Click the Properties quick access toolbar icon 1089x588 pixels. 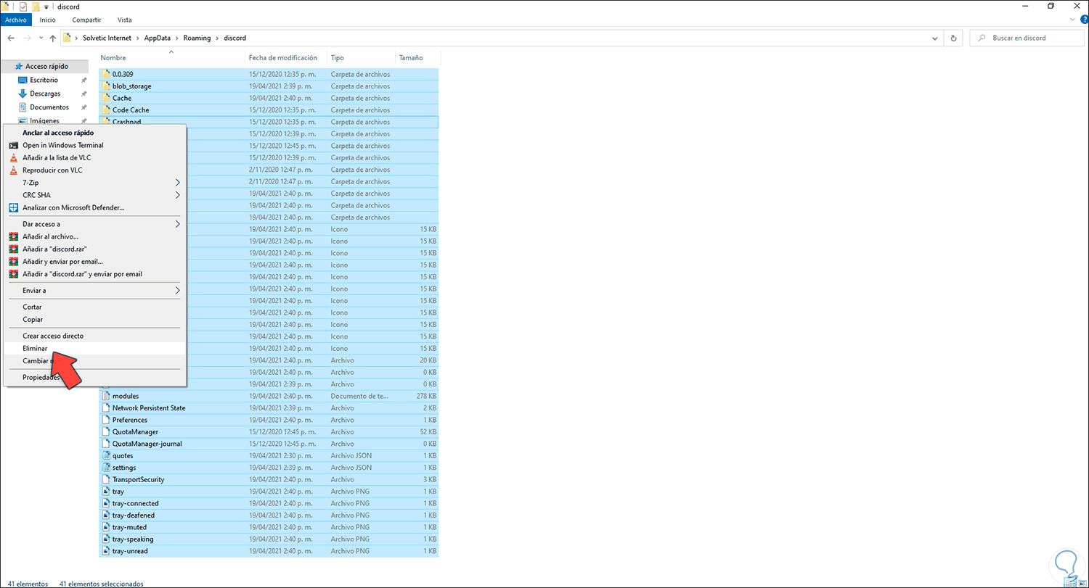(23, 7)
